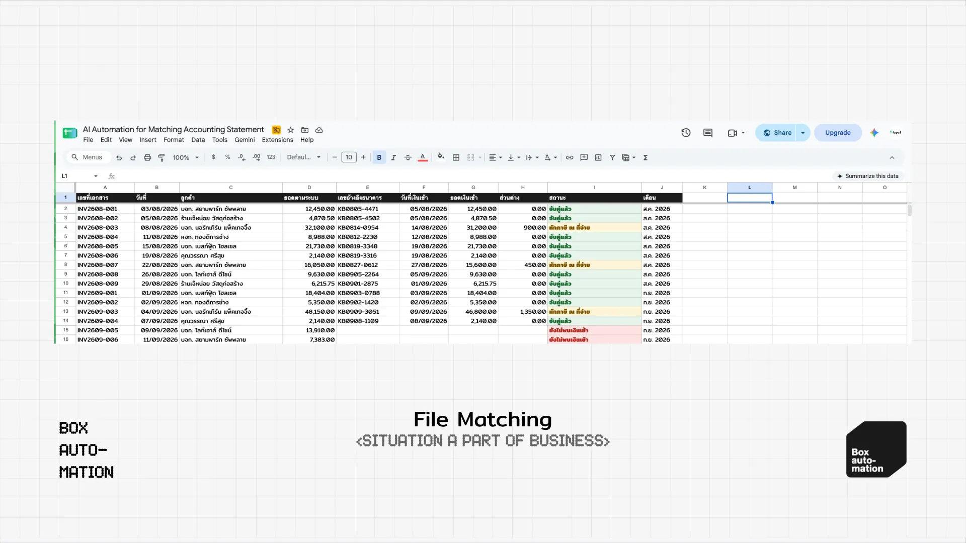Open the Gemini sparkle side panel
This screenshot has width=966, height=543.
pyautogui.click(x=874, y=133)
